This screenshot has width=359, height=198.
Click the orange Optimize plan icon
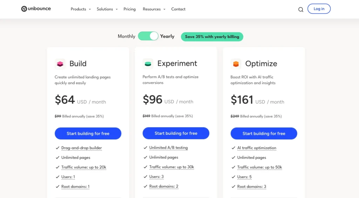coord(236,64)
